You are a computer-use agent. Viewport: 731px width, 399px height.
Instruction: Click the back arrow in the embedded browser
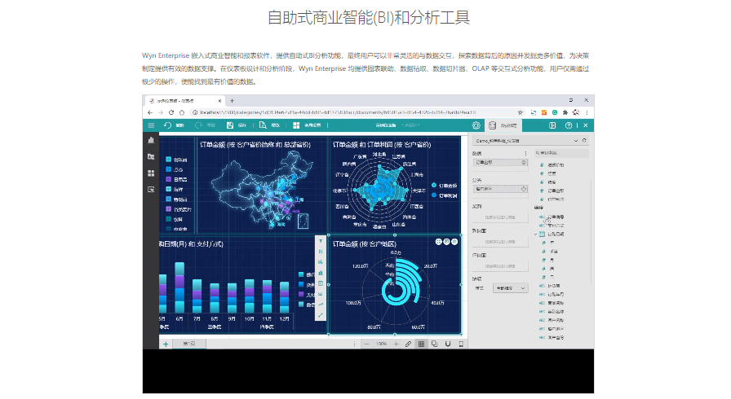[149, 112]
